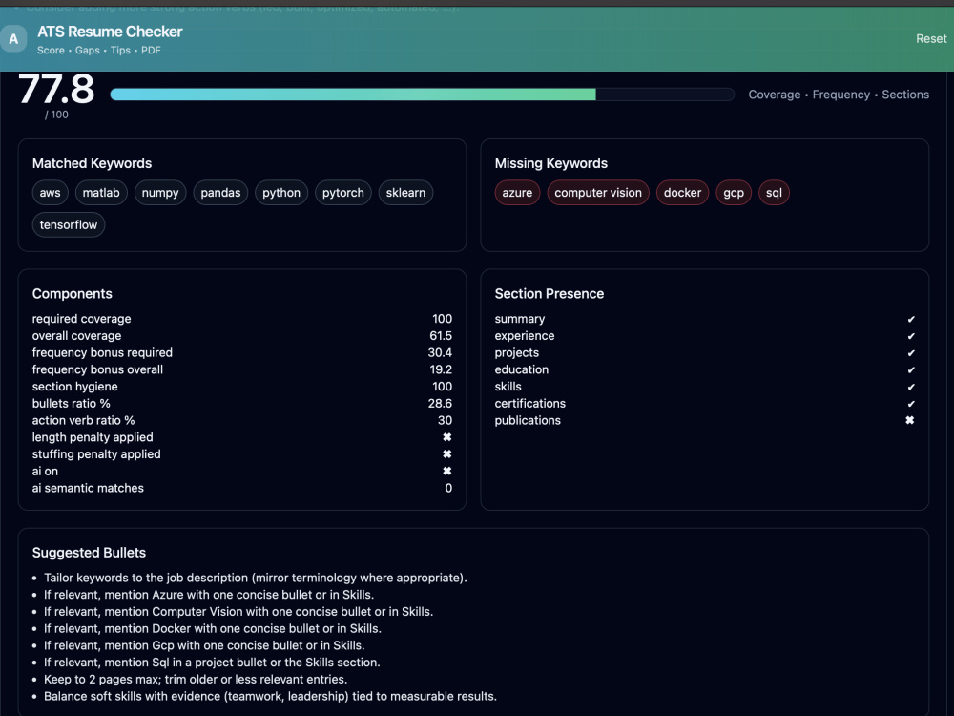Click the 'mention Computer Vision' suggested bullet
The width and height of the screenshot is (954, 716).
tap(238, 611)
